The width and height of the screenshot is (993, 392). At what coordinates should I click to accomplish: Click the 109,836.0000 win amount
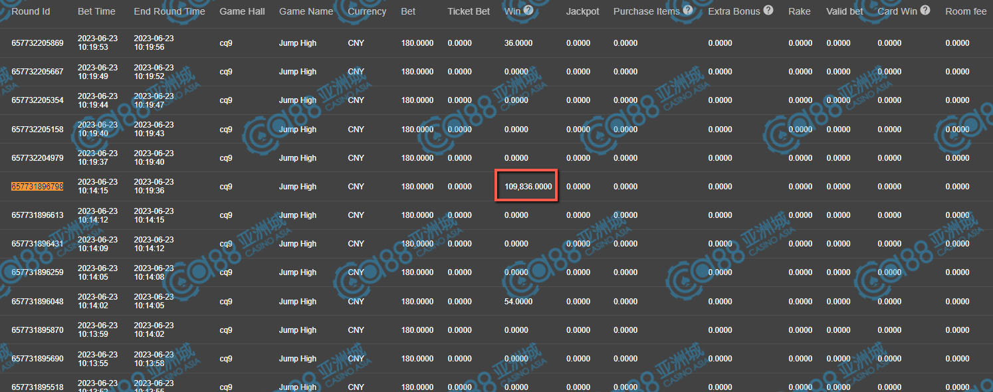click(x=528, y=187)
